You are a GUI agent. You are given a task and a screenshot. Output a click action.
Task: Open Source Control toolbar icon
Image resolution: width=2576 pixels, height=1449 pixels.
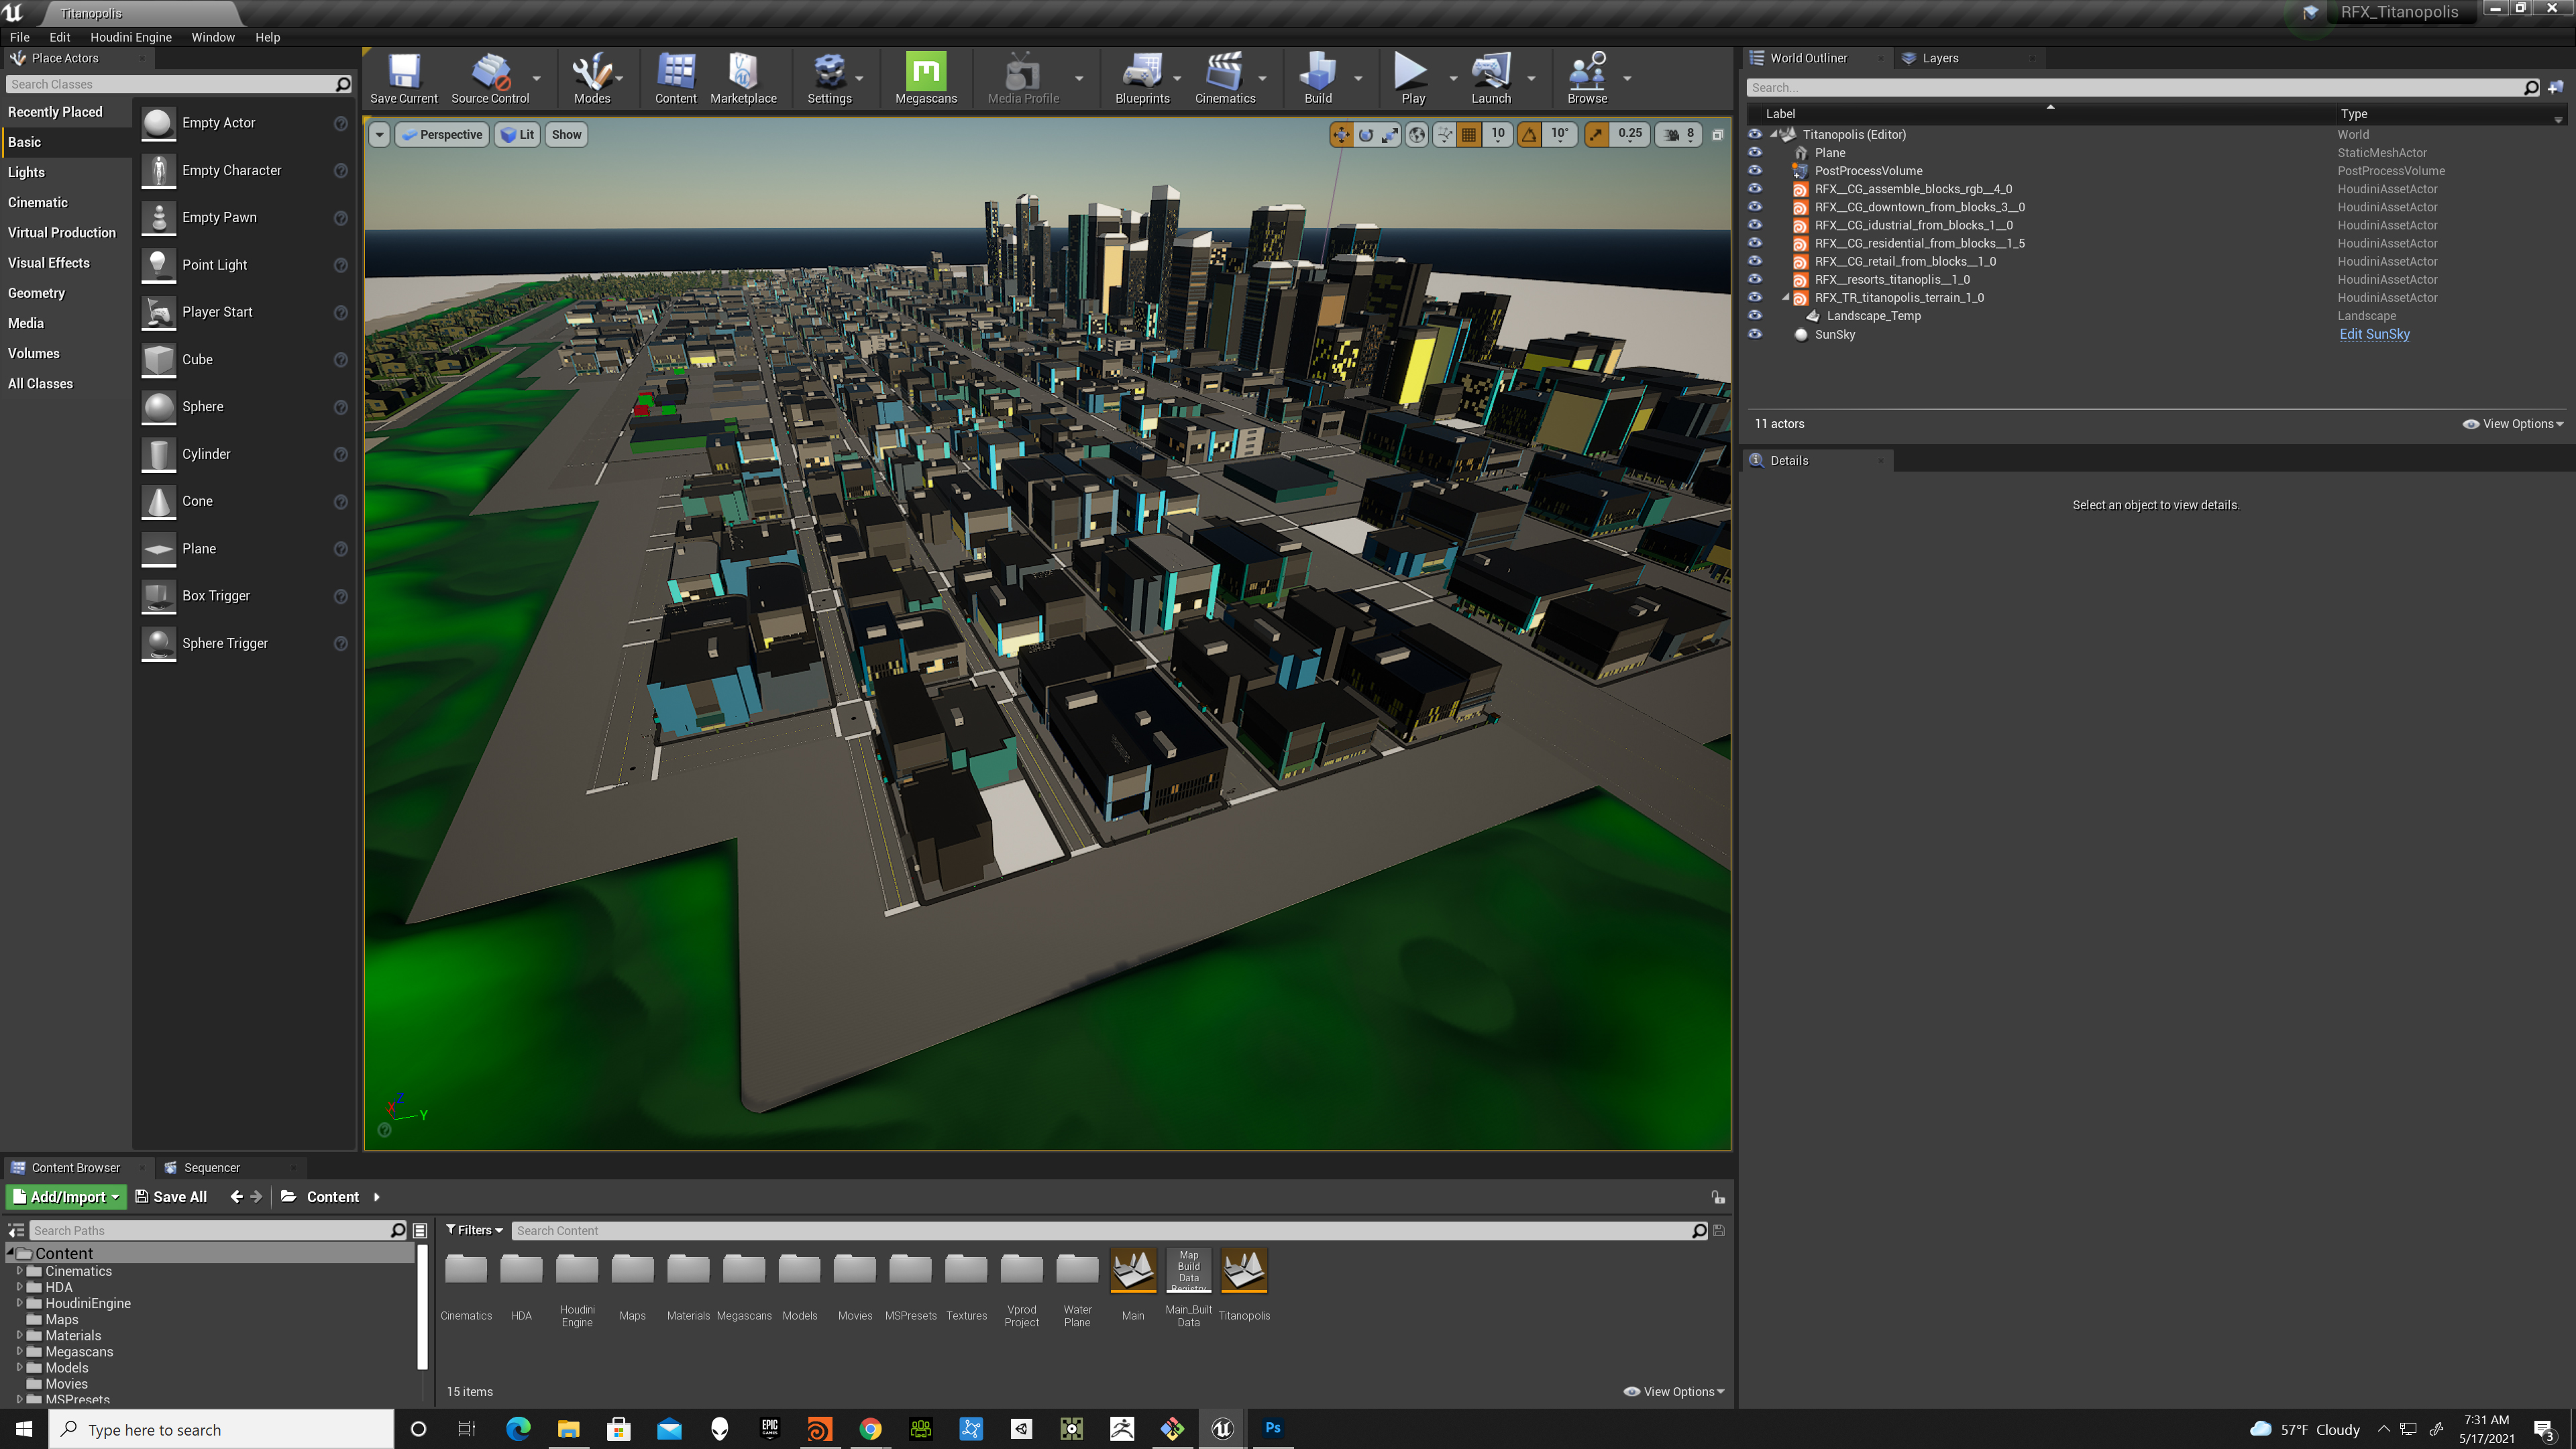(x=490, y=78)
